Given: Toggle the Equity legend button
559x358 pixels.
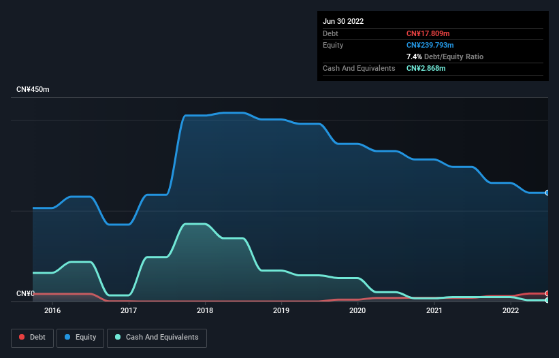Looking at the screenshot, I should point(80,338).
